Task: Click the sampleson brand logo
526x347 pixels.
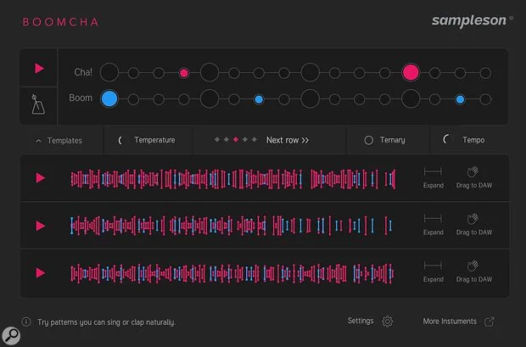Action: click(x=473, y=21)
